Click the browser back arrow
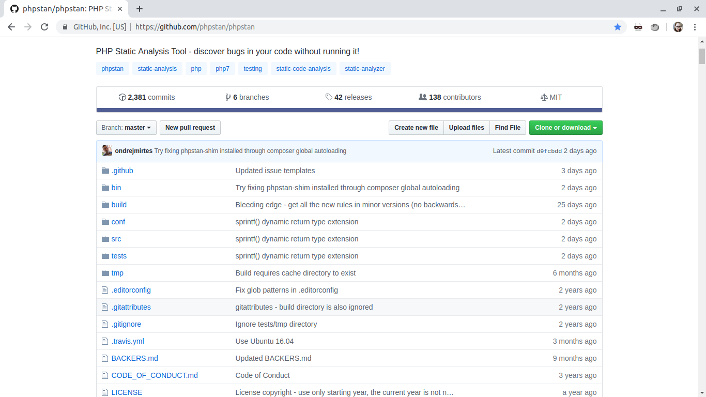Viewport: 706px width, 397px height. (x=11, y=27)
